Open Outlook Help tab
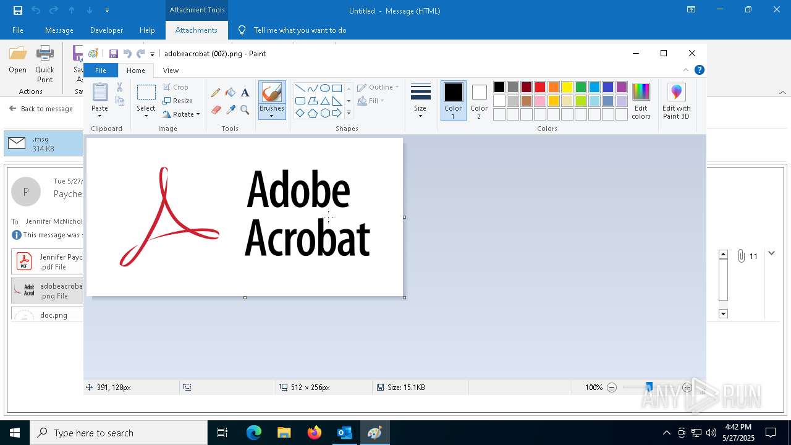Screen dimensions: 791x445 (147, 30)
